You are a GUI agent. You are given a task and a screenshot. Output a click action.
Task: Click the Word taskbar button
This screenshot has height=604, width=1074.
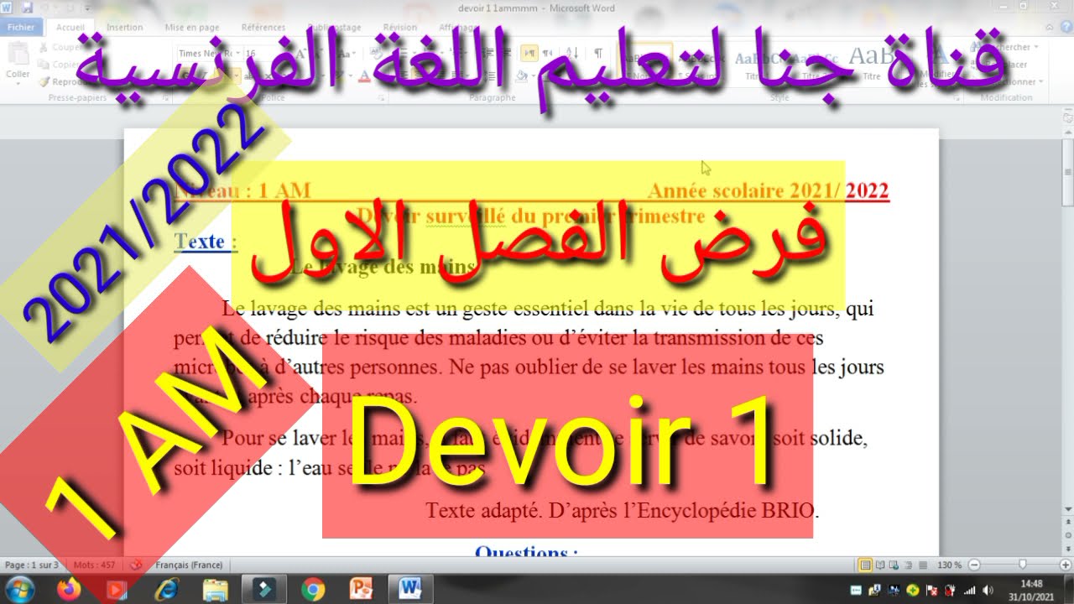(x=411, y=589)
